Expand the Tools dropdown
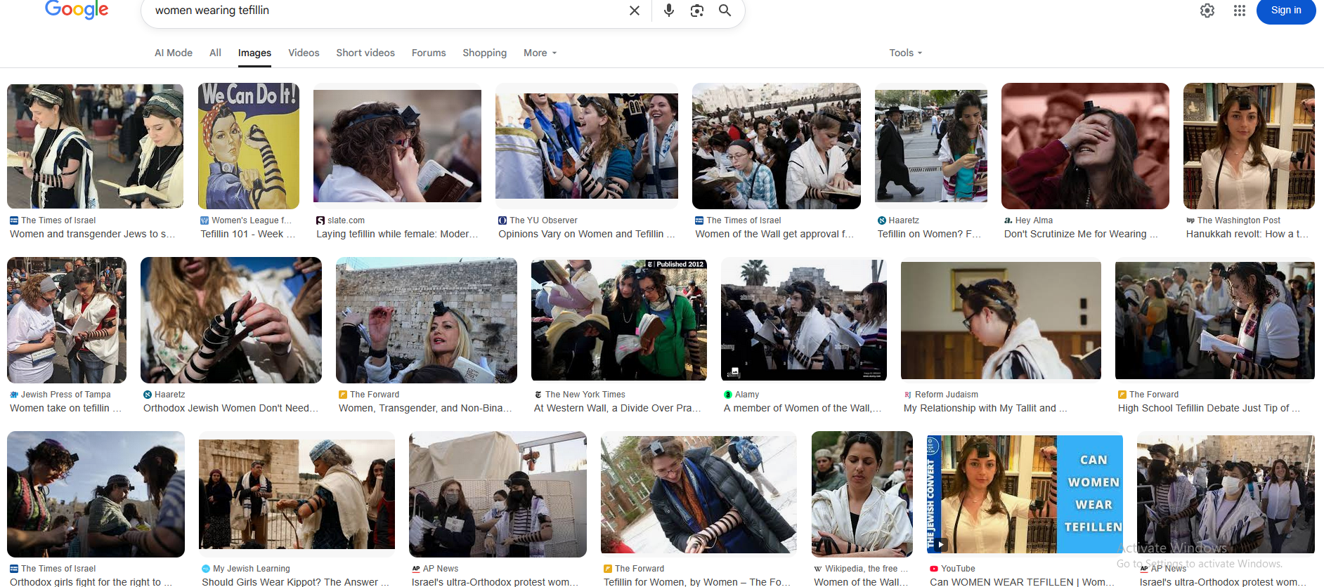This screenshot has height=587, width=1324. pos(905,53)
